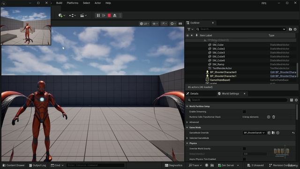The height and width of the screenshot is (169, 300).
Task: Click the snapshot icon left of Zen Server
Action: point(212,165)
